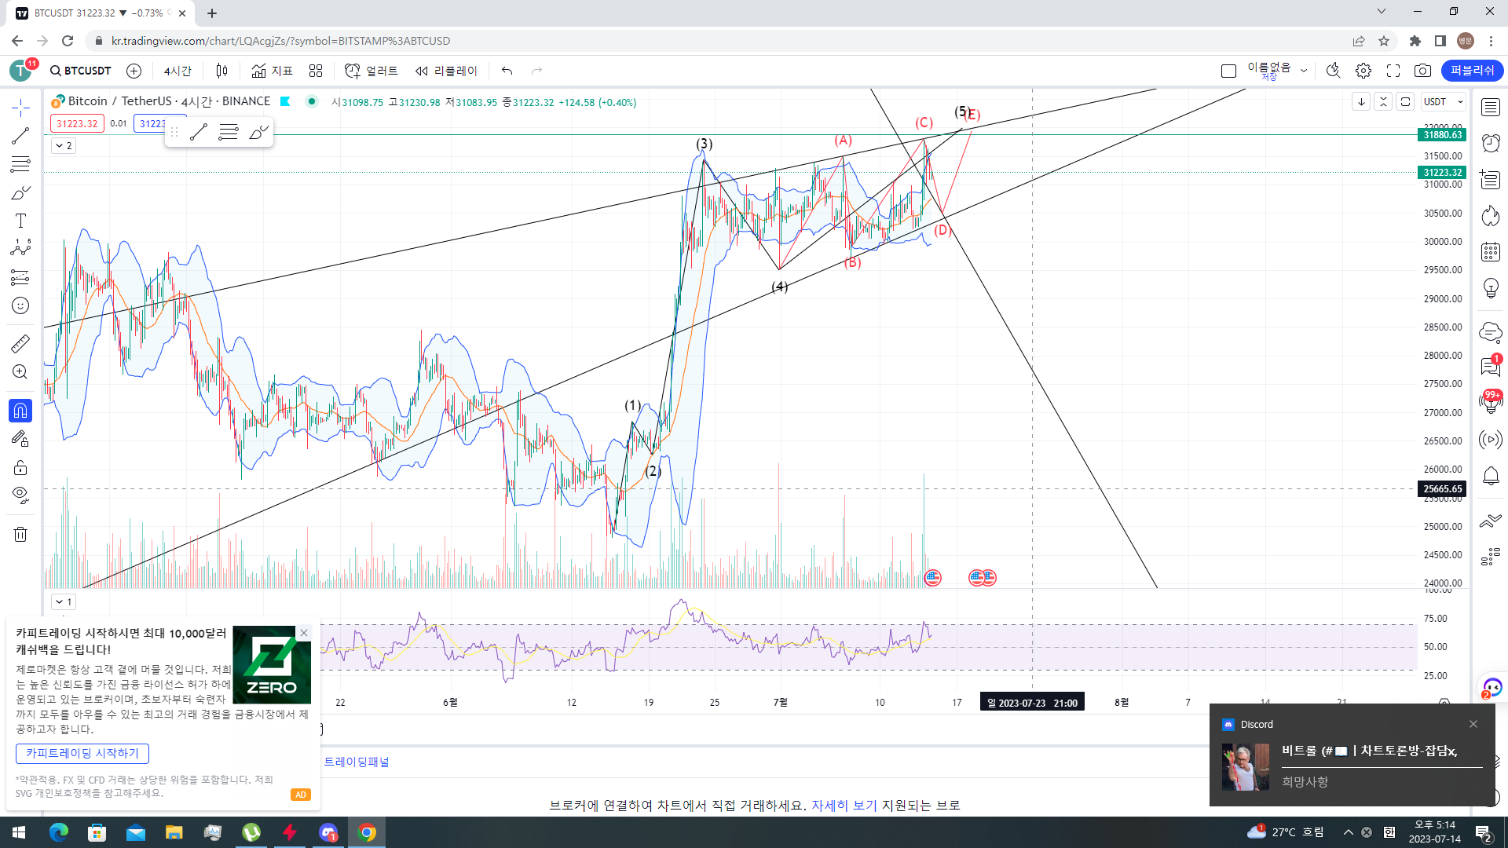Screen dimensions: 1508x848
Task: Click the 자세히 보기 link
Action: (844, 805)
